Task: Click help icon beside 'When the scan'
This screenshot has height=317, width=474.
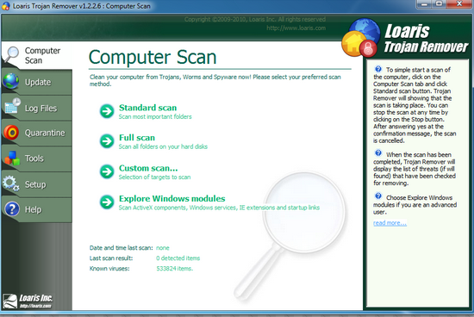Action: 378,153
